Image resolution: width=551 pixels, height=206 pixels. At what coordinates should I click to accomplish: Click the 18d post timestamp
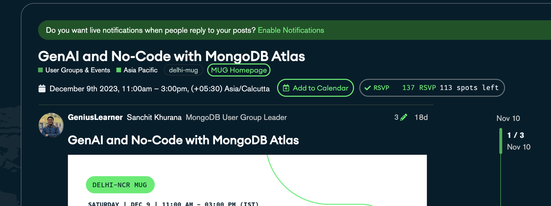(421, 117)
